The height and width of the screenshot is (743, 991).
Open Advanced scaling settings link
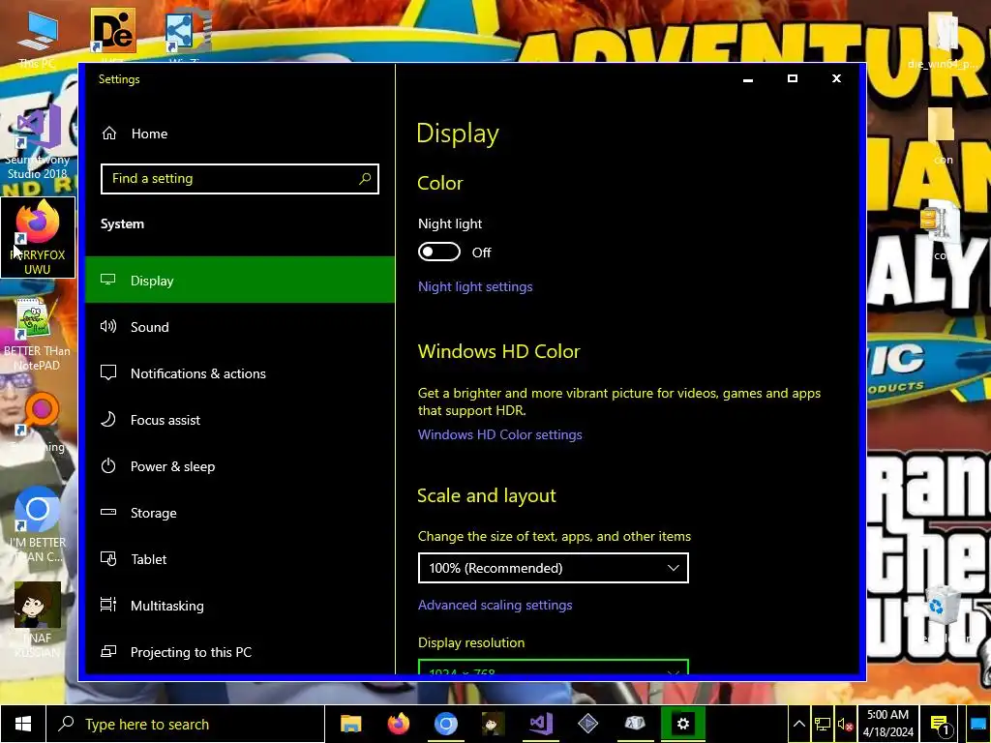click(x=495, y=605)
